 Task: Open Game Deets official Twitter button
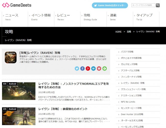coord(110,5)
